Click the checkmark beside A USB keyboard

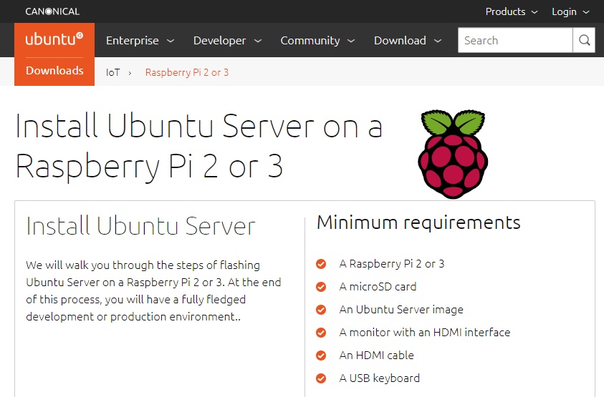click(321, 378)
